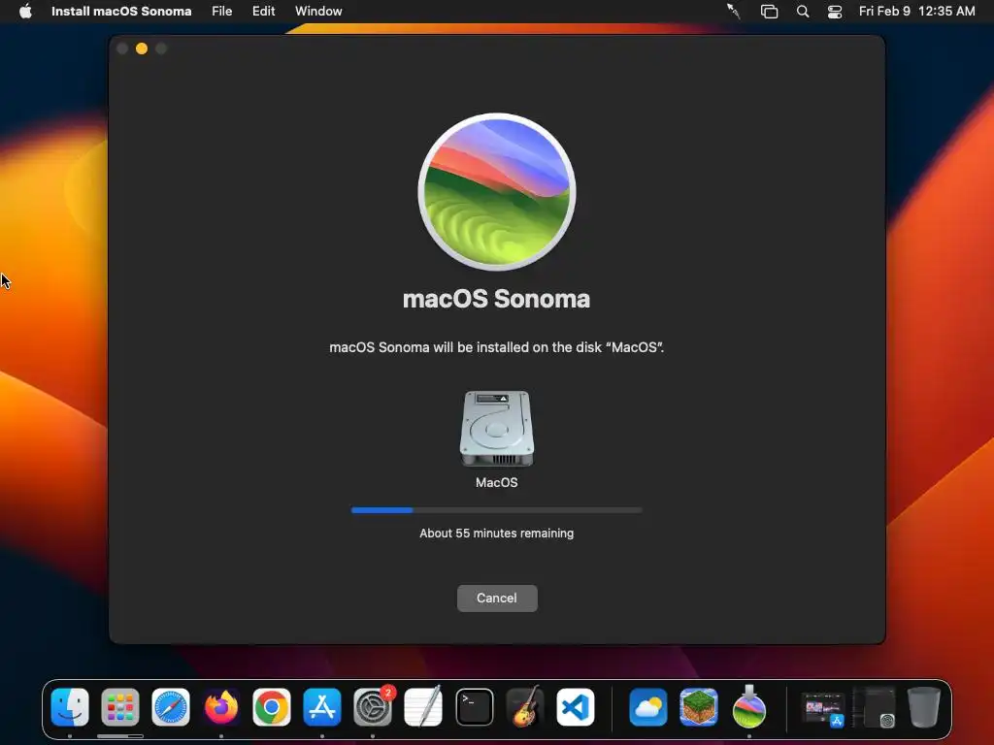Click the installation progress bar
The width and height of the screenshot is (994, 745).
click(497, 510)
